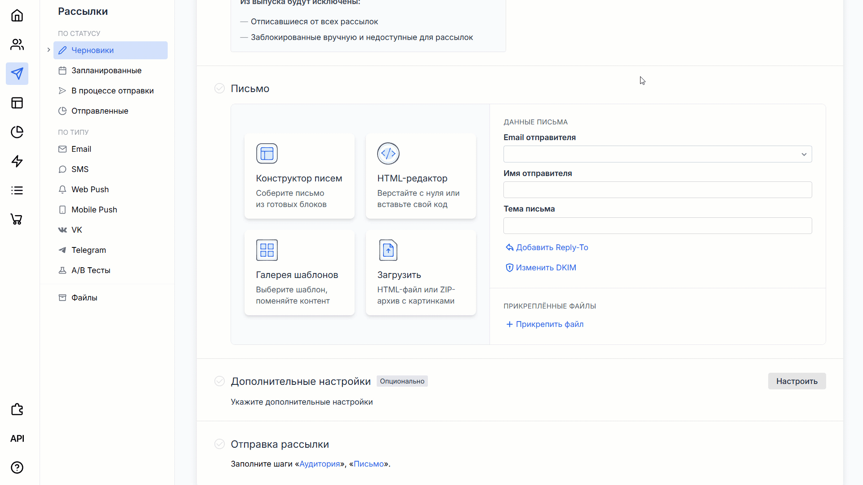Click the Тема письма input field

point(657,225)
